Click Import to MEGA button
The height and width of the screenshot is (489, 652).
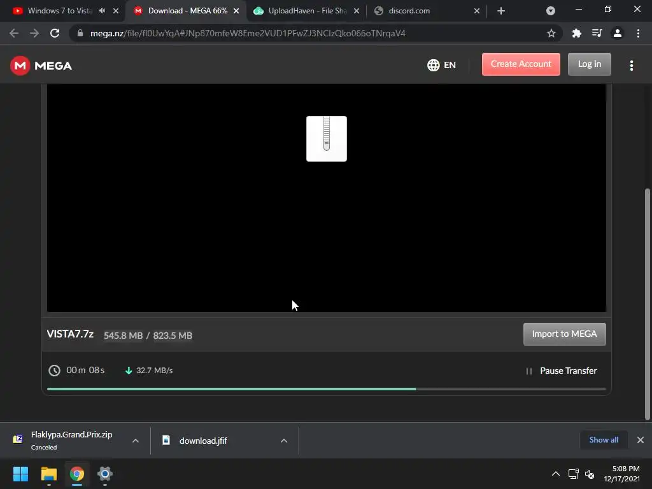coord(564,334)
